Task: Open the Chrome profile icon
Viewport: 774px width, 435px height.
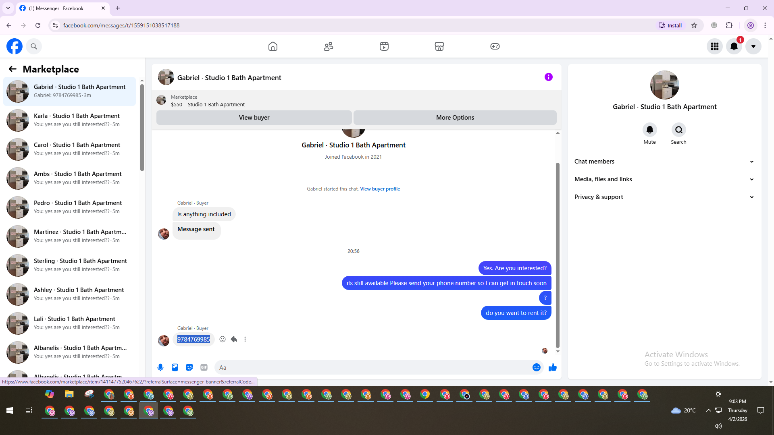Action: click(751, 25)
